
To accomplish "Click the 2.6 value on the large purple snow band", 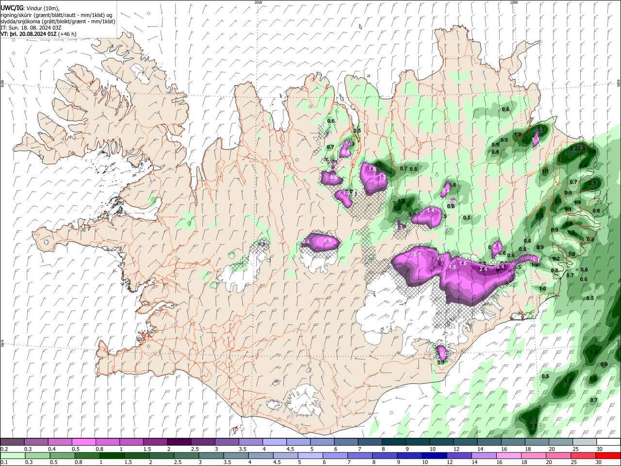I will [501, 266].
